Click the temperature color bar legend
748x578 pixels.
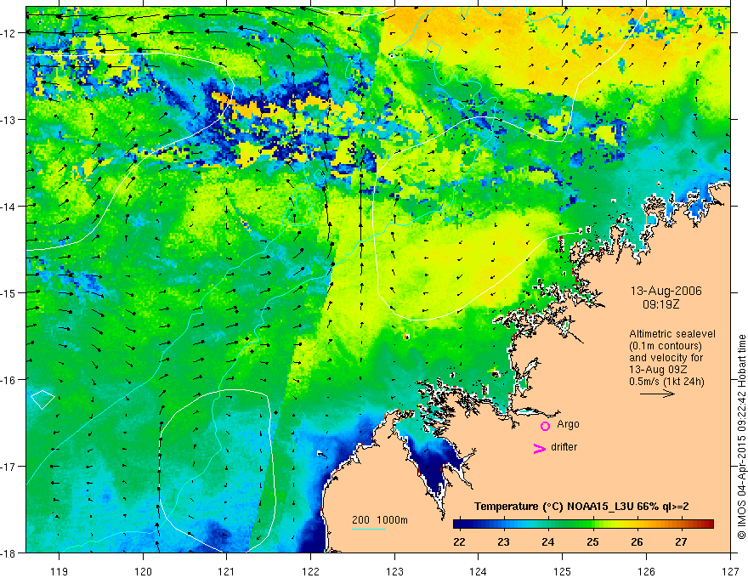[583, 524]
